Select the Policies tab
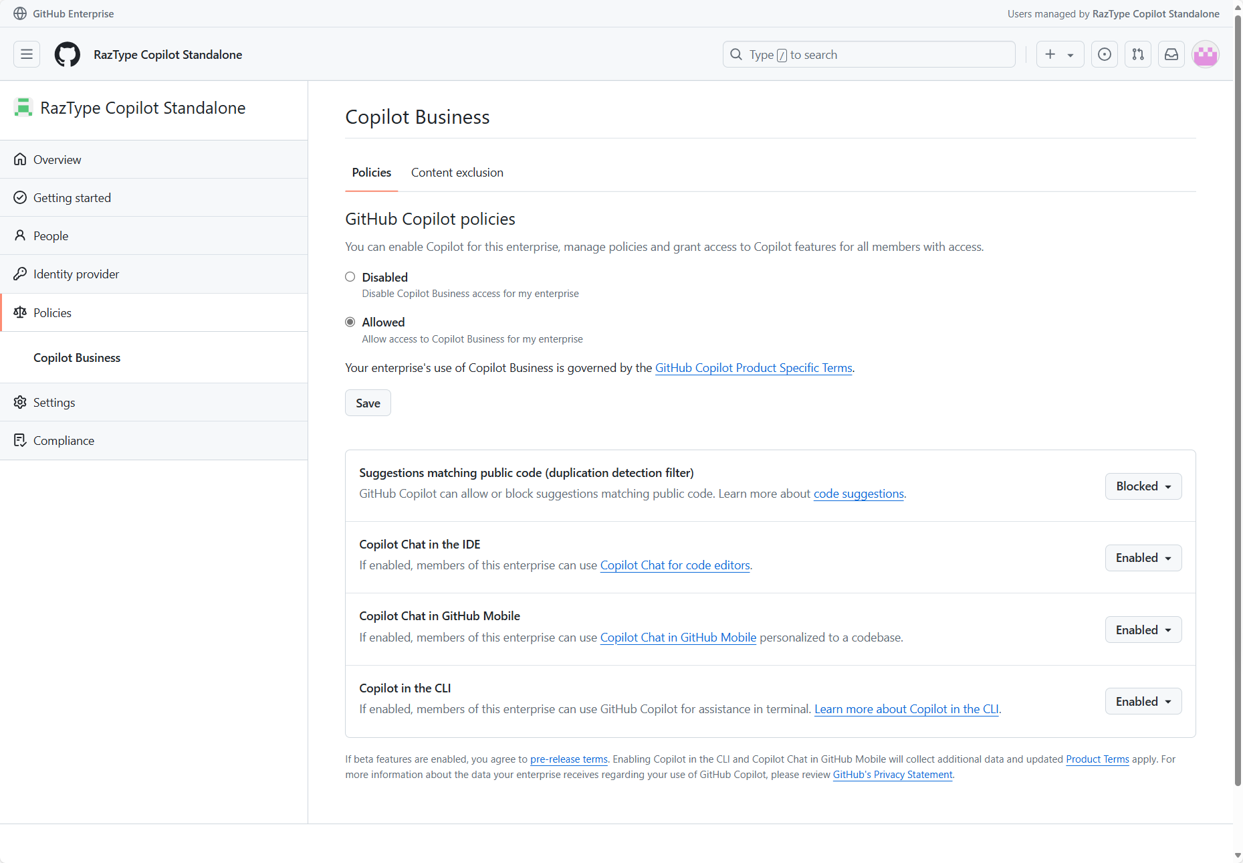The image size is (1243, 863). point(371,172)
